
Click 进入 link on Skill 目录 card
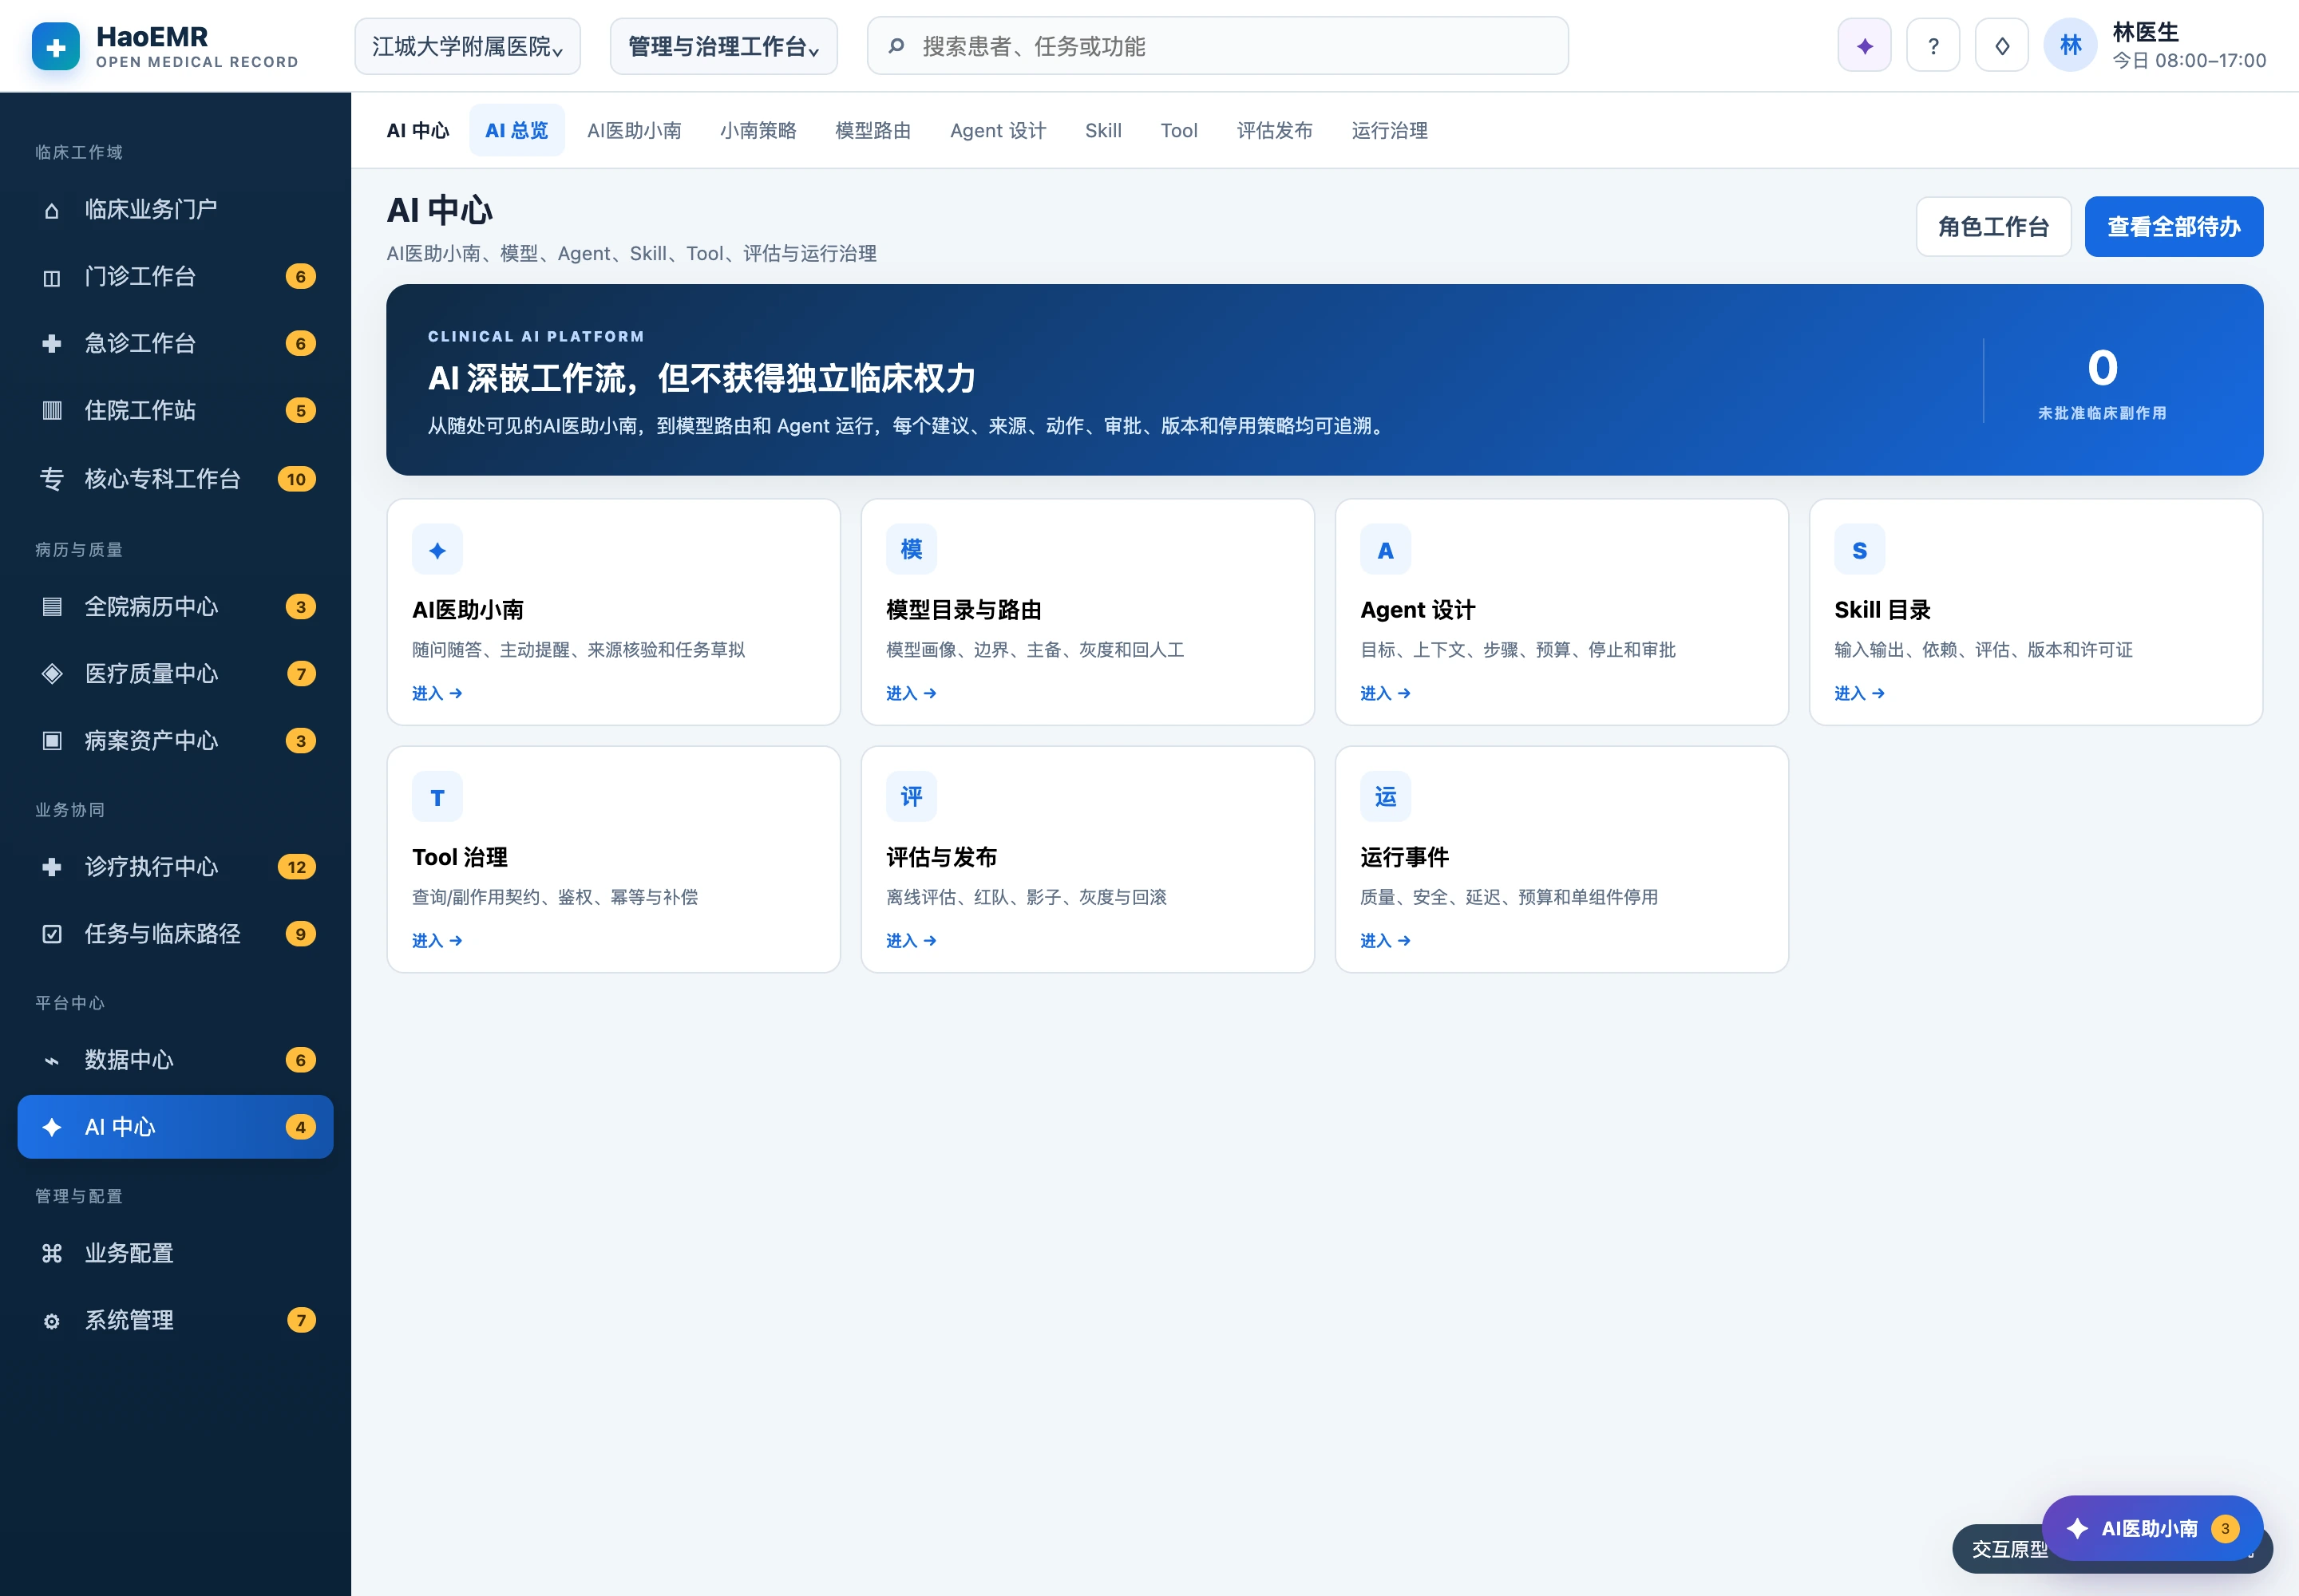pyautogui.click(x=1860, y=693)
